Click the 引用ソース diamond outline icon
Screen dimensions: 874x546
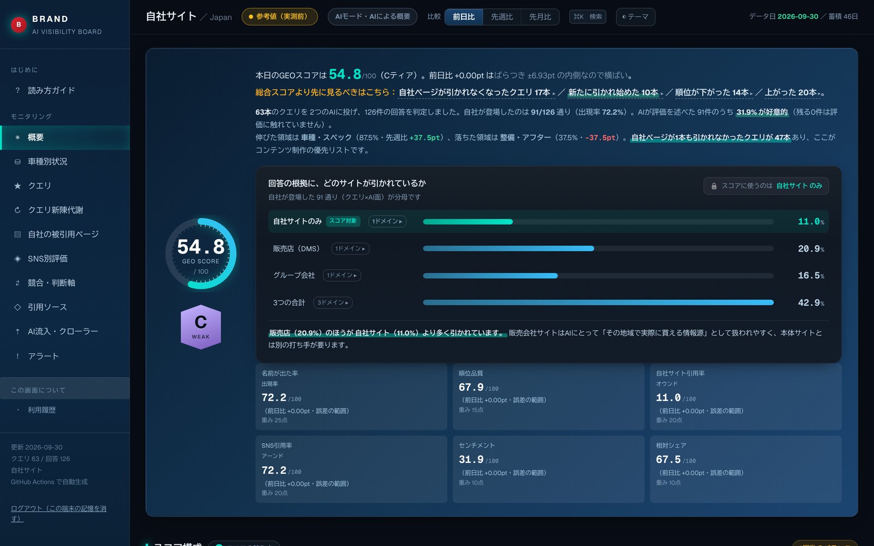(x=17, y=307)
